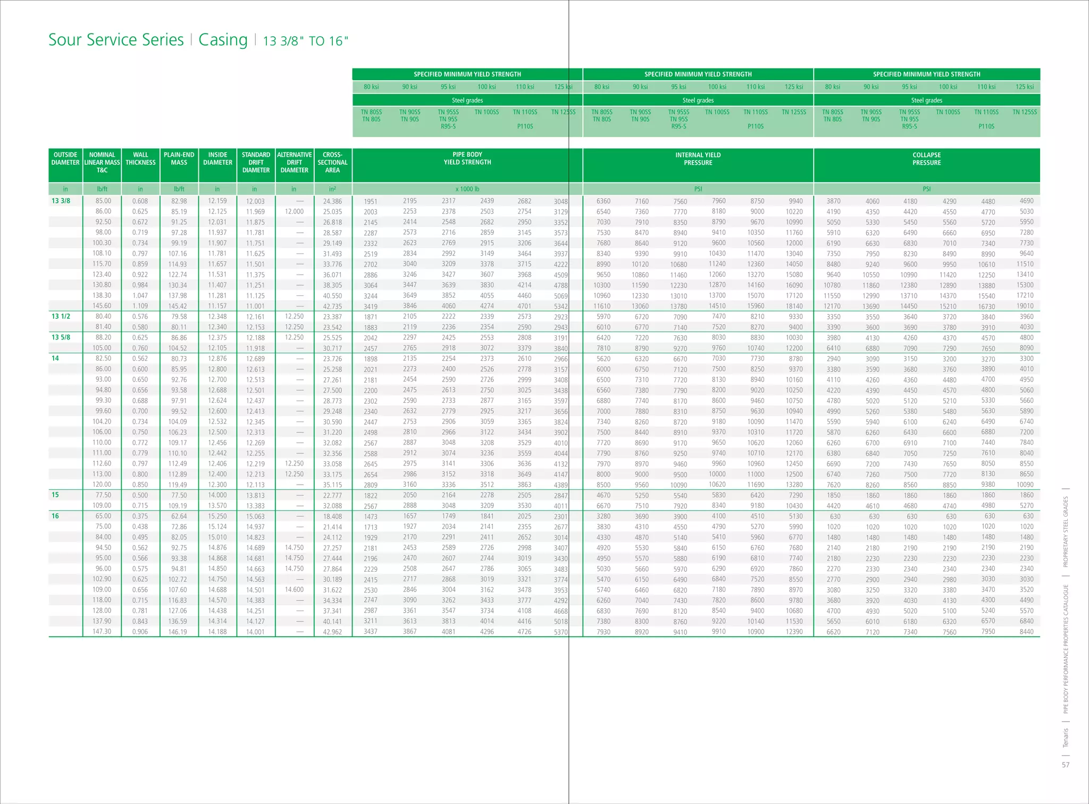Click the STANDARD DRIFT DIAMETER header

click(256, 163)
